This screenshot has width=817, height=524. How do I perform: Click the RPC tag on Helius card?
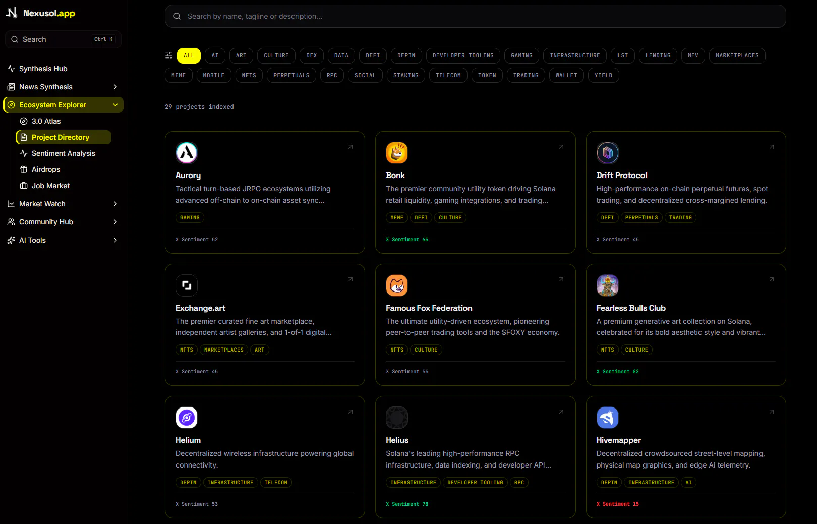519,483
